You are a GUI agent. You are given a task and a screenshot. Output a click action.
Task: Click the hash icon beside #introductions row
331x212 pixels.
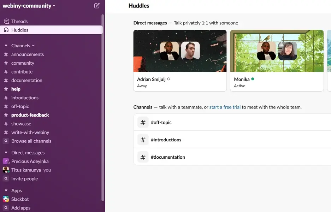pyautogui.click(x=143, y=140)
